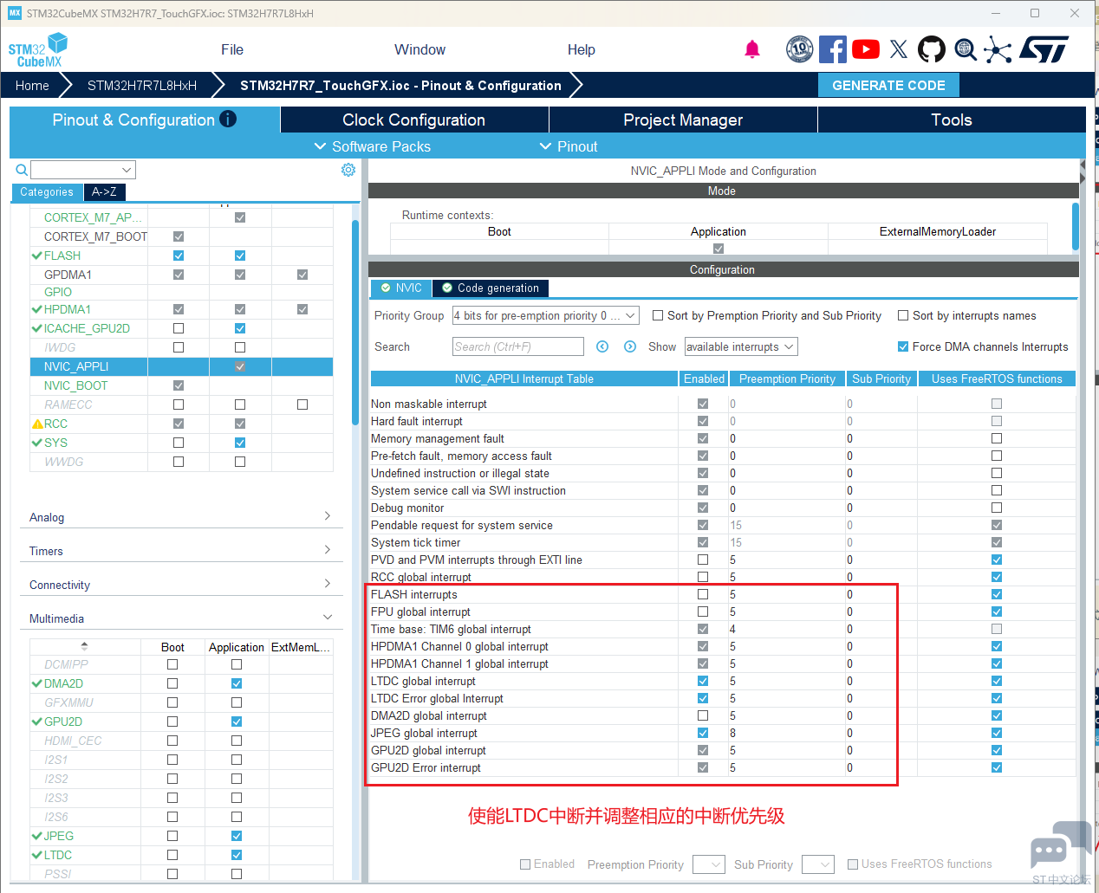Click the green check beside FLASH
1099x893 pixels.
pyautogui.click(x=37, y=256)
